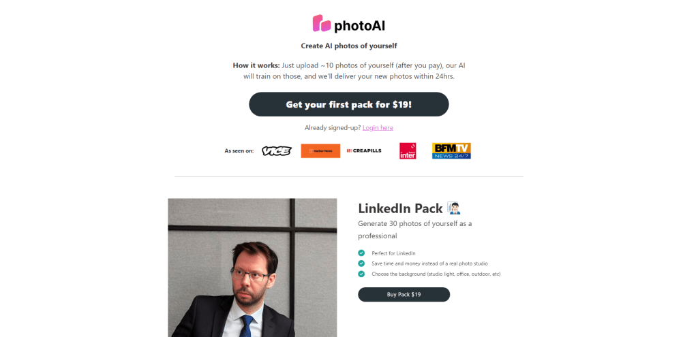
Task: Click the Generate 30 photos description text
Action: click(x=415, y=229)
